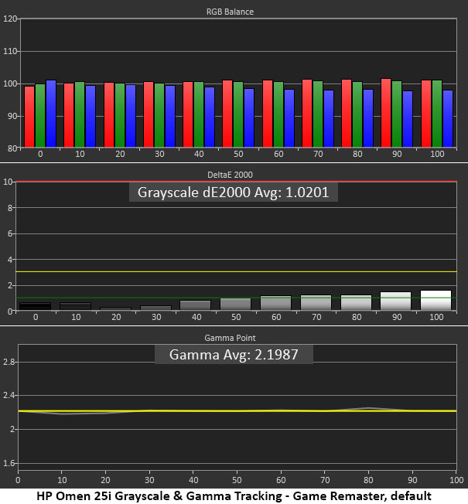Click the '80' y-axis label in RGB Balance
This screenshot has width=468, height=504.
12,148
